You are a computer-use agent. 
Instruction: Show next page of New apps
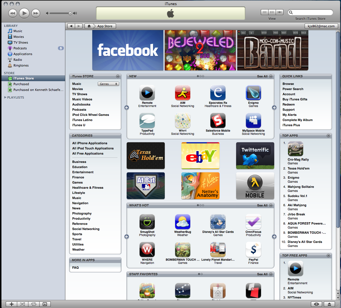(274, 108)
